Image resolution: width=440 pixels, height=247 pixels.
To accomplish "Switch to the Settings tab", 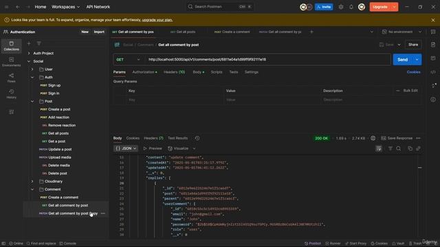I will point(251,72).
